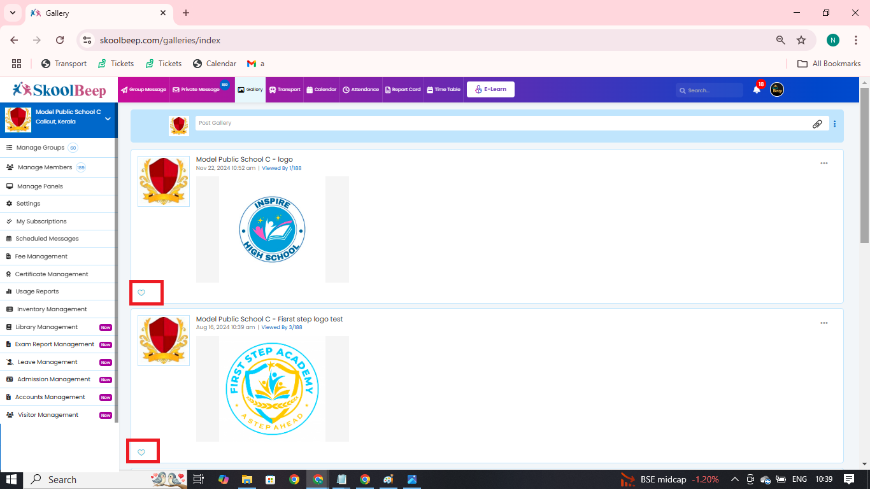Open the vertical dots menu in post box
The width and height of the screenshot is (870, 499).
[x=835, y=124]
